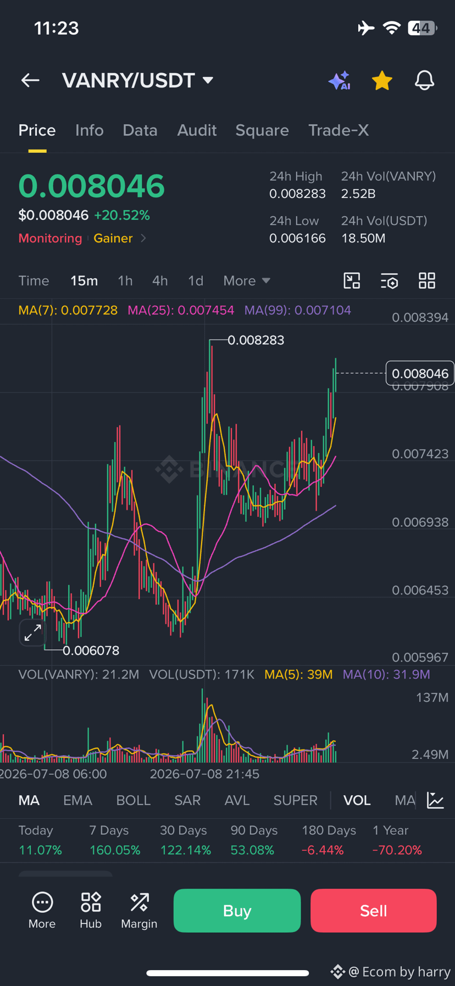Select the 1d chart interval

tap(196, 281)
